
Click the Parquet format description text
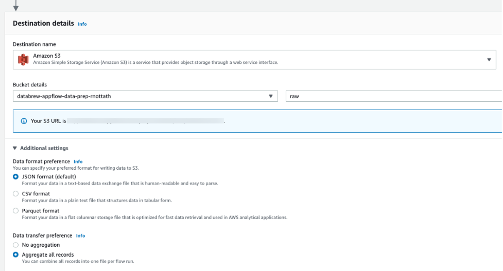(155, 218)
